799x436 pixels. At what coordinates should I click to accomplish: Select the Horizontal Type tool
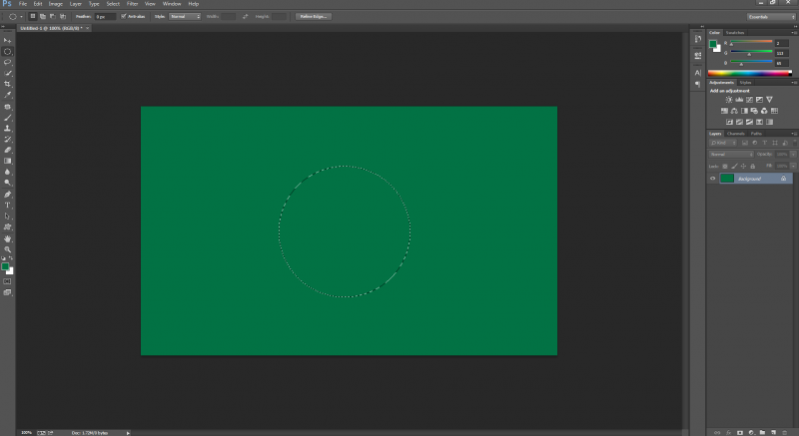(8, 205)
